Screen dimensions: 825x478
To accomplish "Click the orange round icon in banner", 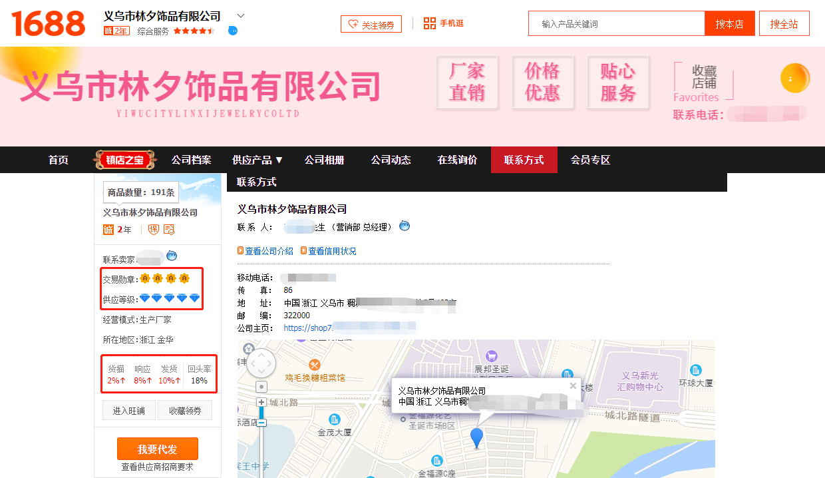I will (x=794, y=78).
